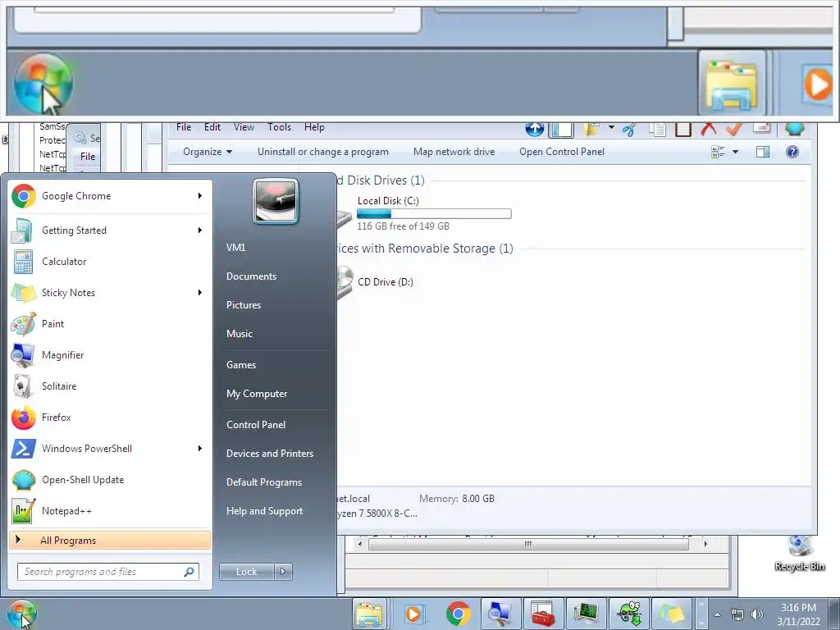Click the red X Delete toolbar icon
Image resolution: width=840 pixels, height=630 pixels.
pyautogui.click(x=708, y=129)
